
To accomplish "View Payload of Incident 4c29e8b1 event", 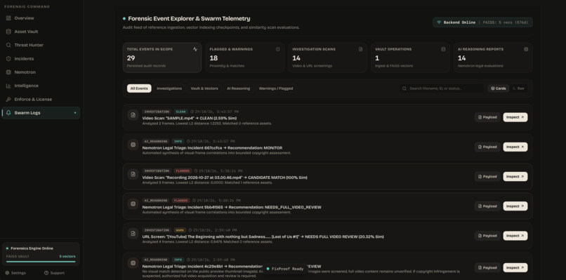I will point(487,268).
